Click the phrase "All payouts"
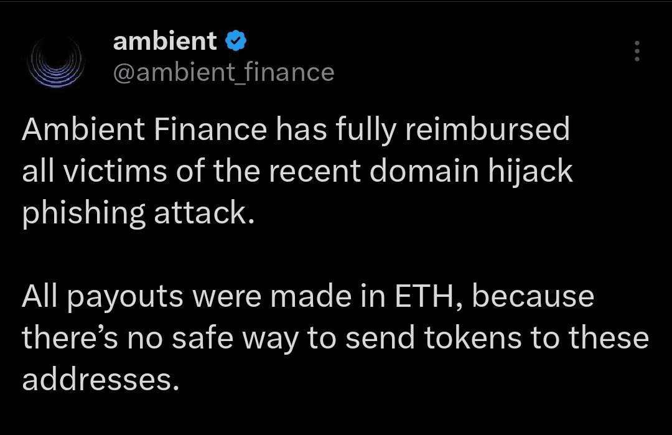This screenshot has height=435, width=672. pos(103,297)
